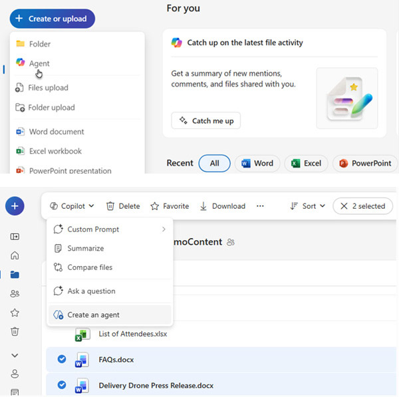Screen dimensions: 399x397
Task: Click the Word icon for Delivery Drone Press Release
Action: (82, 386)
